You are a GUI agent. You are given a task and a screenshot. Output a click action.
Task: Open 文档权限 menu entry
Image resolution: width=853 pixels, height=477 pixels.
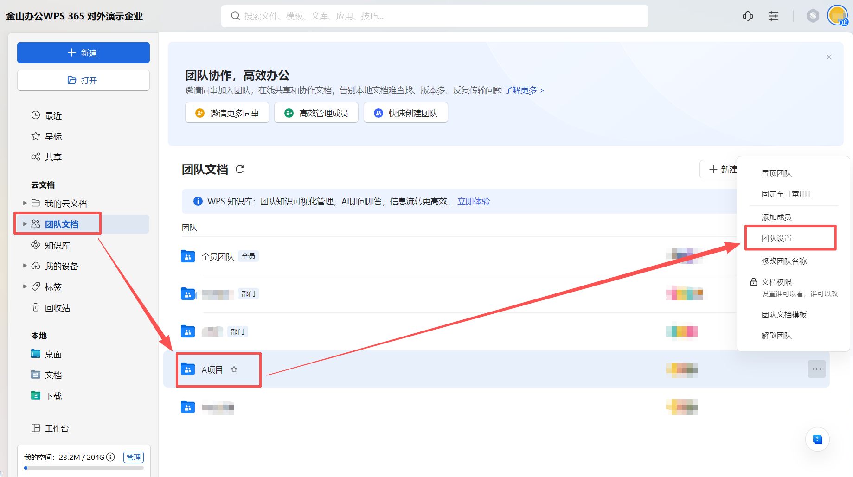click(x=793, y=287)
